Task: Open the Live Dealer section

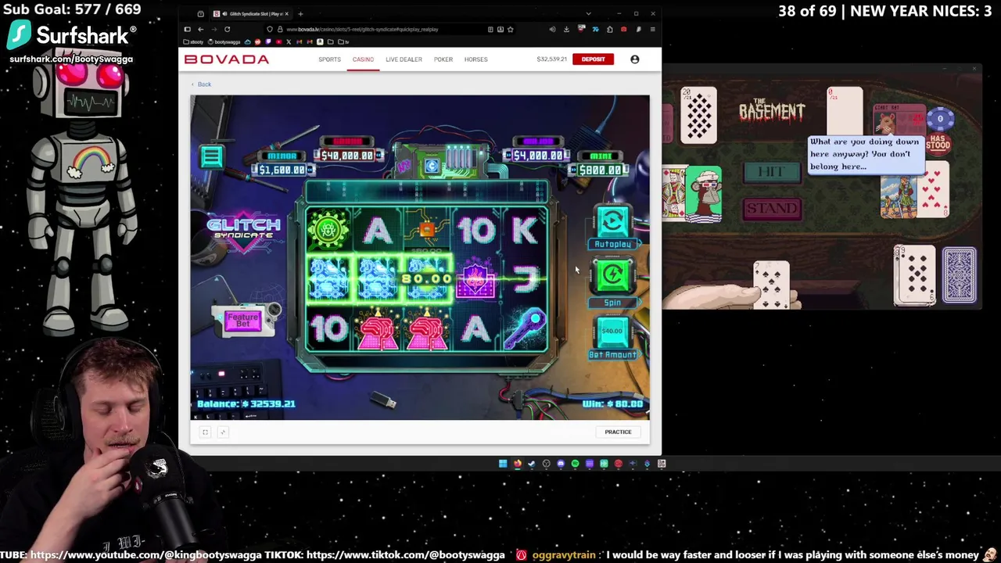Action: [404, 59]
